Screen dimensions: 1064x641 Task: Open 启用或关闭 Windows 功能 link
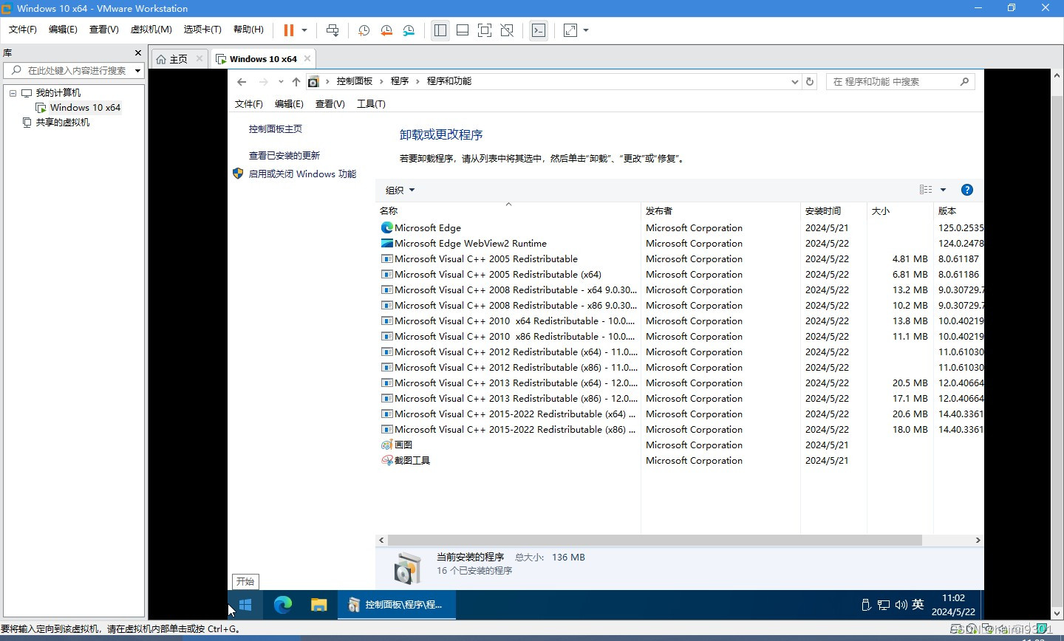point(302,174)
